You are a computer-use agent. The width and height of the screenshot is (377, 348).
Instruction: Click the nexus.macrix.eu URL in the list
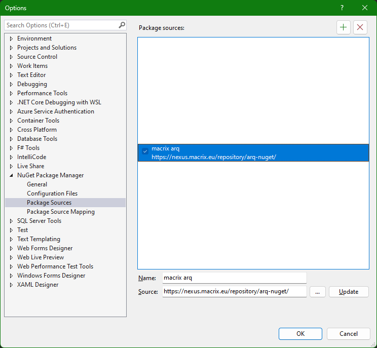(214, 157)
